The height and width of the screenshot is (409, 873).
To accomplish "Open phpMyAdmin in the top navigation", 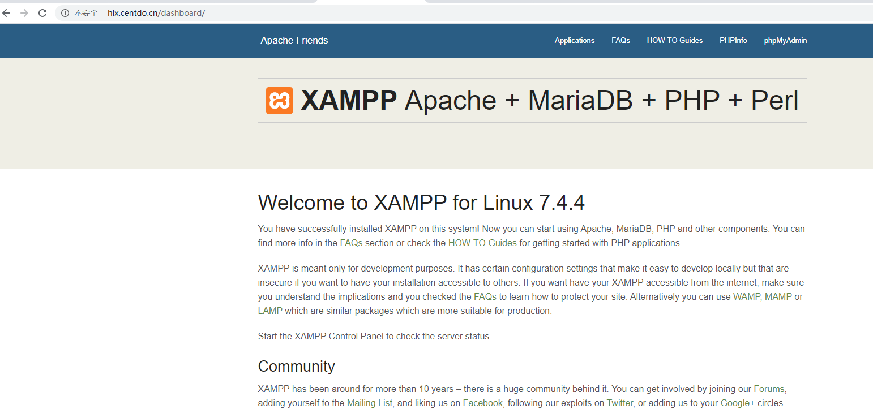I will 785,40.
